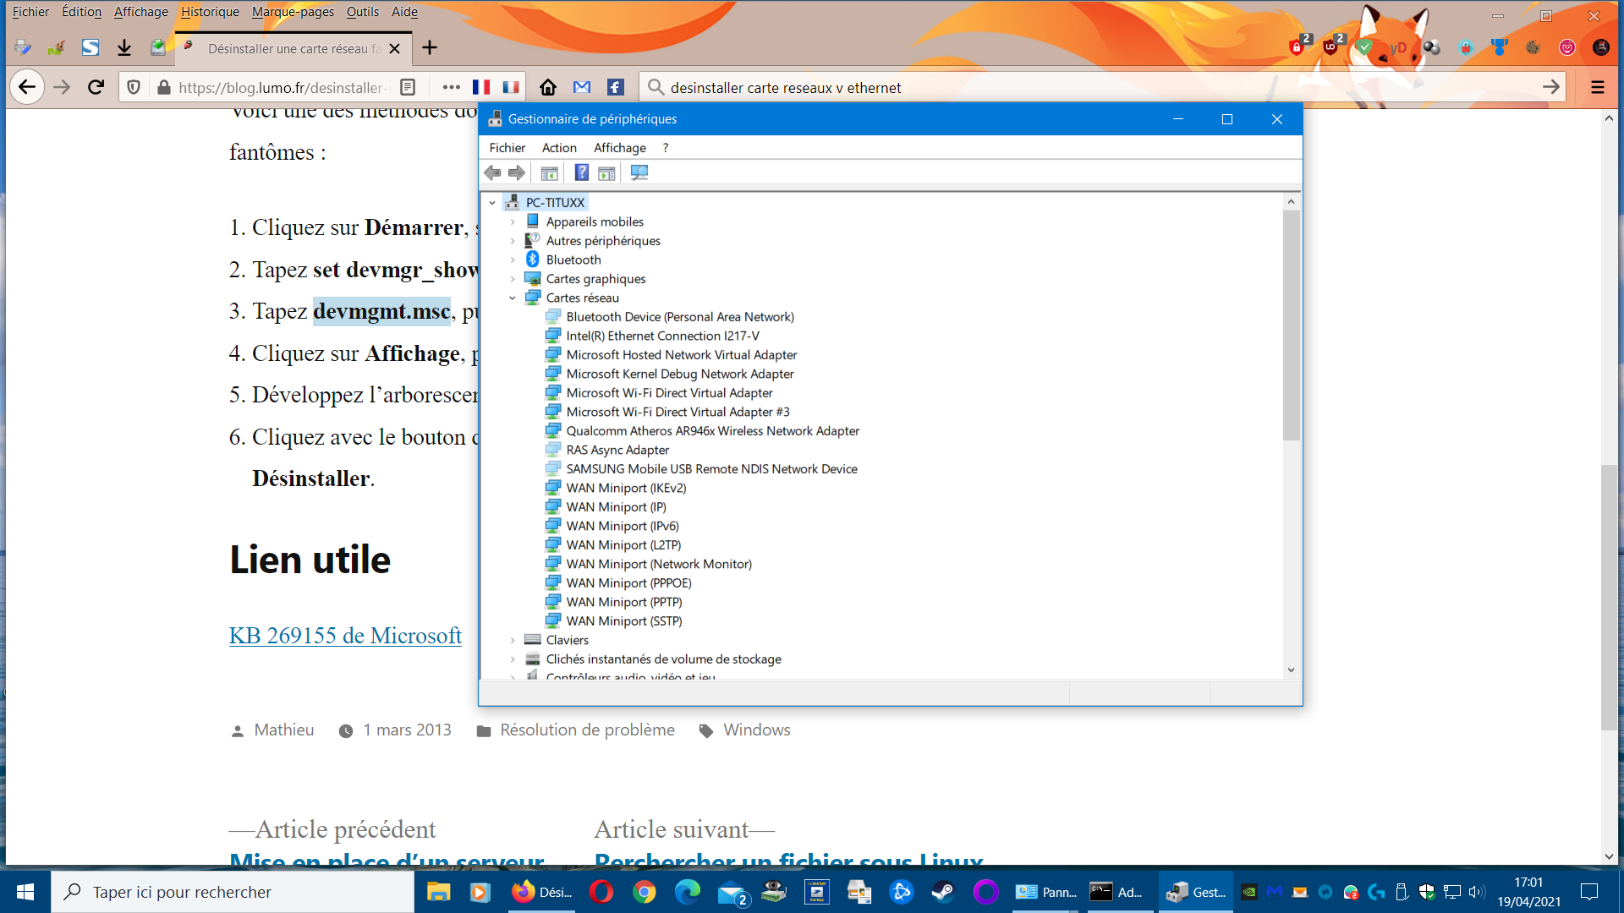
Task: Click the Firefox home button
Action: [548, 87]
